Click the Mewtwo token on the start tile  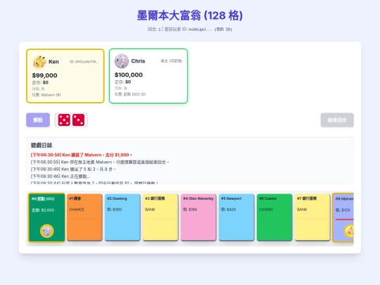(x=47, y=231)
